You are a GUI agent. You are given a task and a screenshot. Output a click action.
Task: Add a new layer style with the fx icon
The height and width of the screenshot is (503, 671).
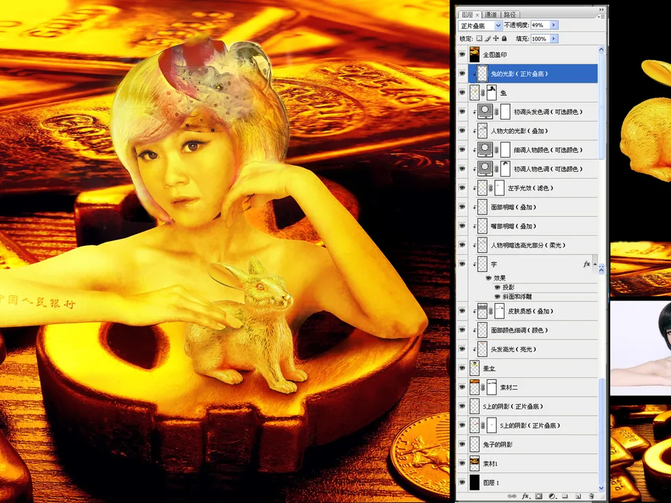coord(526,496)
